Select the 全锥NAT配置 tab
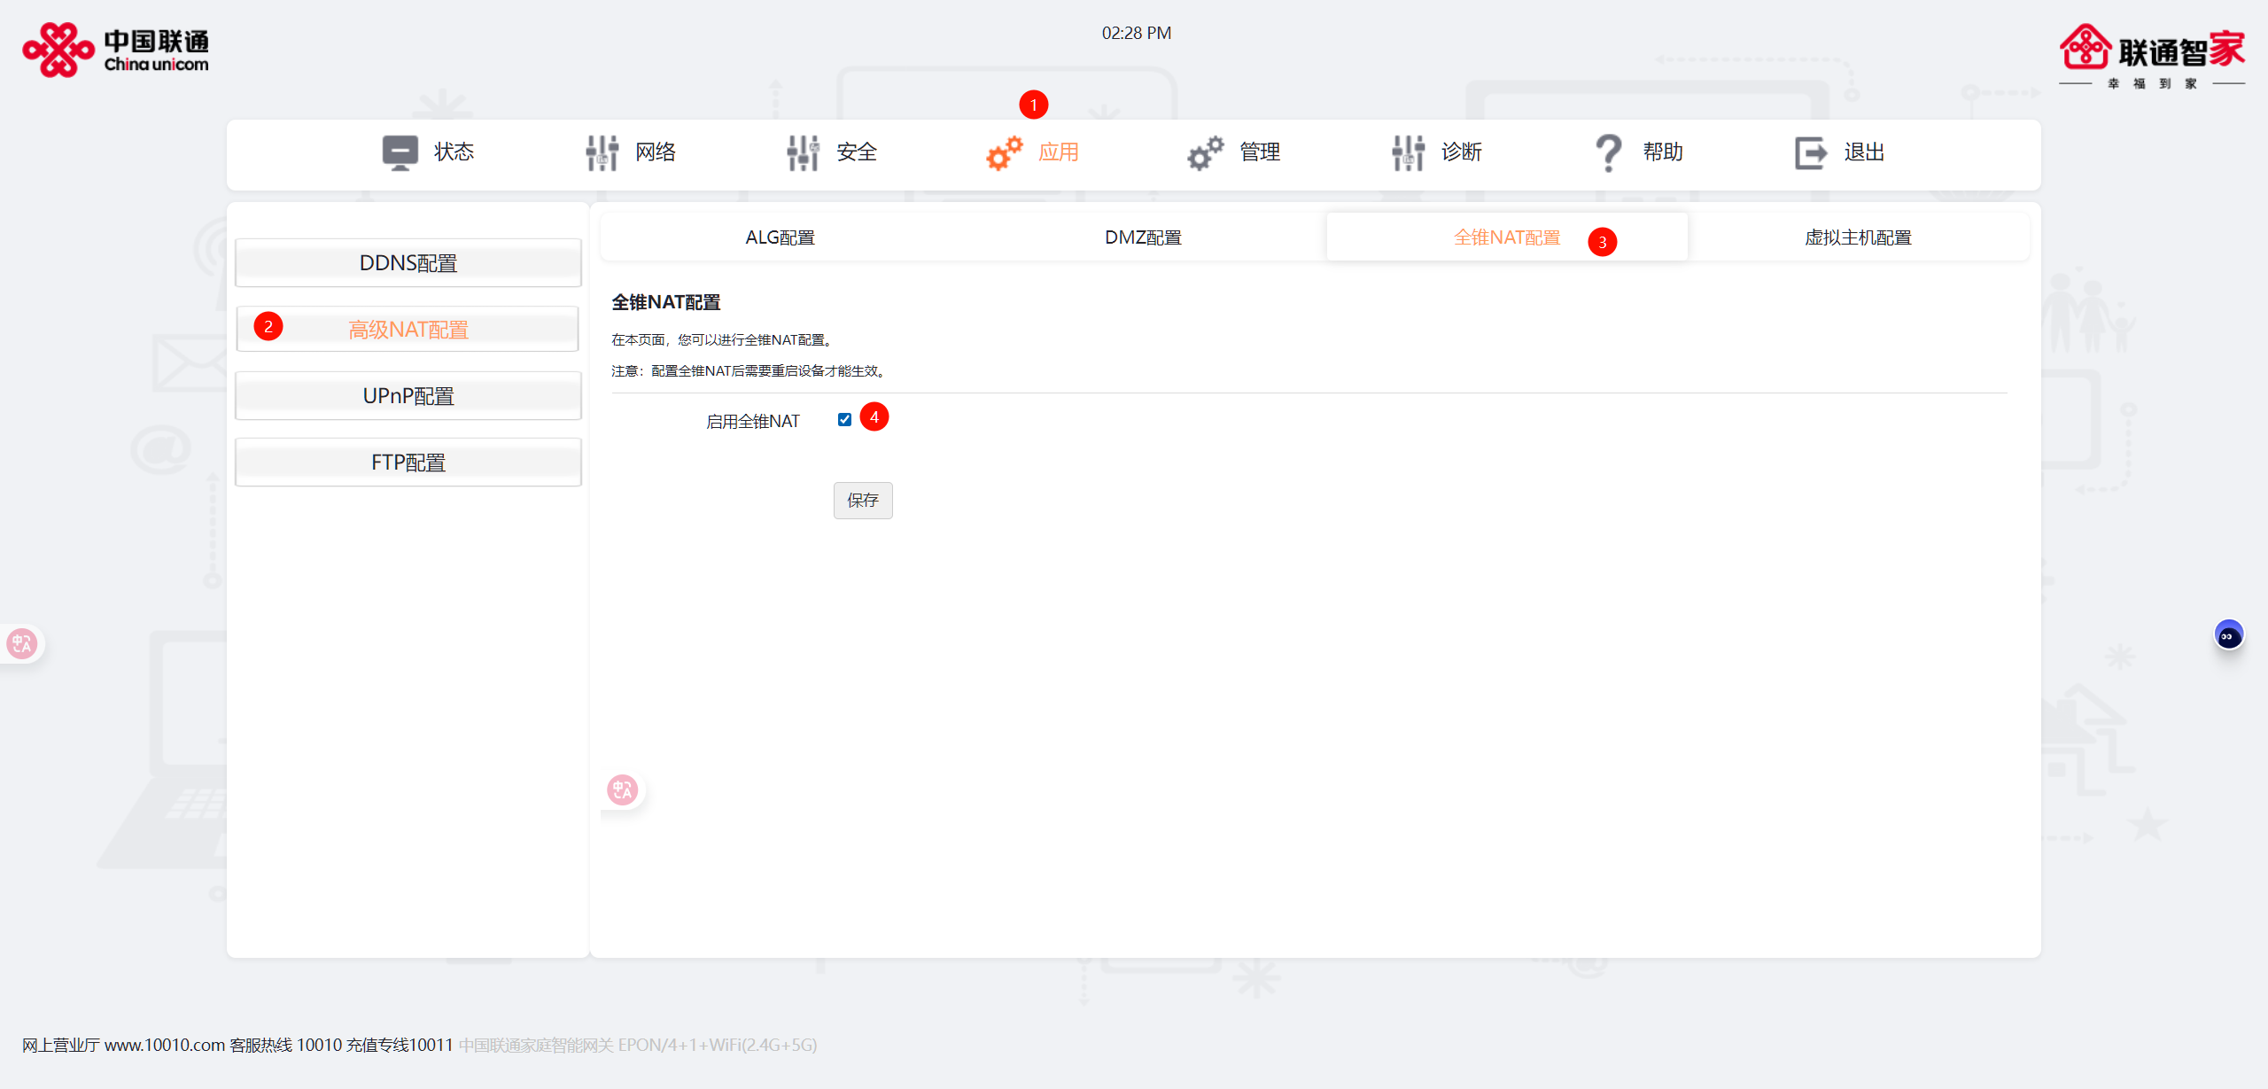 1506,237
